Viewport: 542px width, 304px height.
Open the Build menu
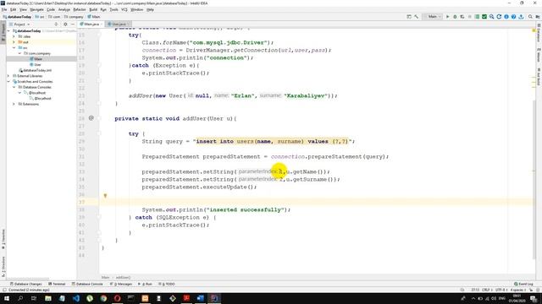(x=93, y=9)
